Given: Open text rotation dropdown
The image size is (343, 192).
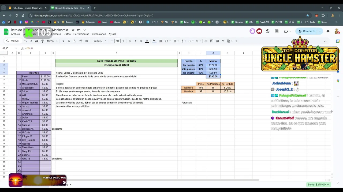Looking at the screenshot, I should [198, 41].
